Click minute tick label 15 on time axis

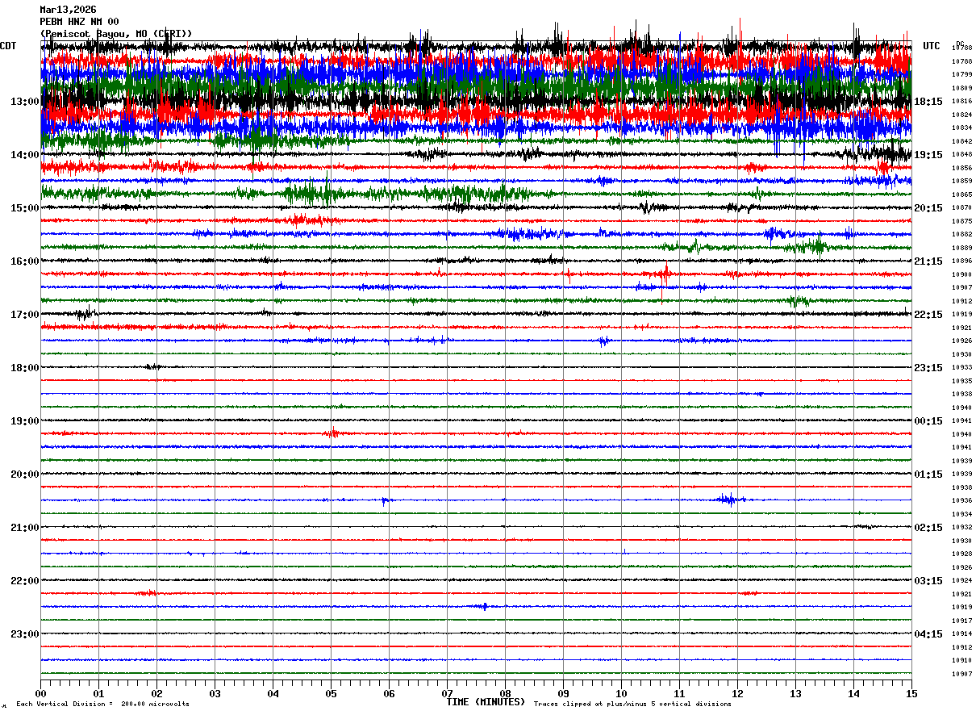coord(911,693)
